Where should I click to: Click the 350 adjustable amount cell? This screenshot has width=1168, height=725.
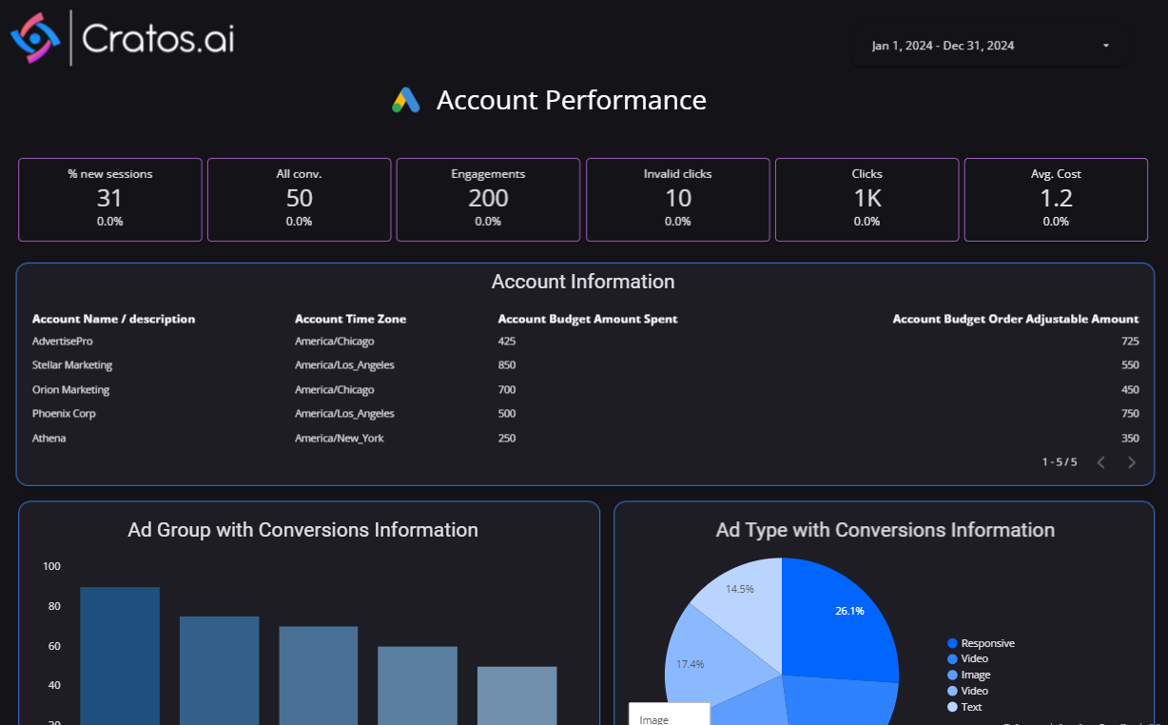pyautogui.click(x=1130, y=439)
